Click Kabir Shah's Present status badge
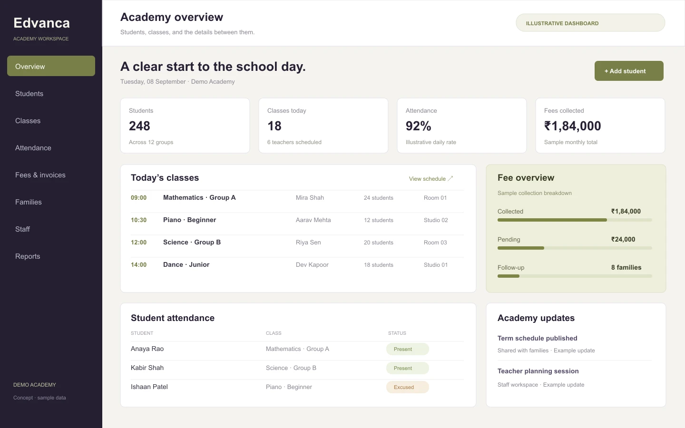This screenshot has width=685, height=428. (x=408, y=368)
